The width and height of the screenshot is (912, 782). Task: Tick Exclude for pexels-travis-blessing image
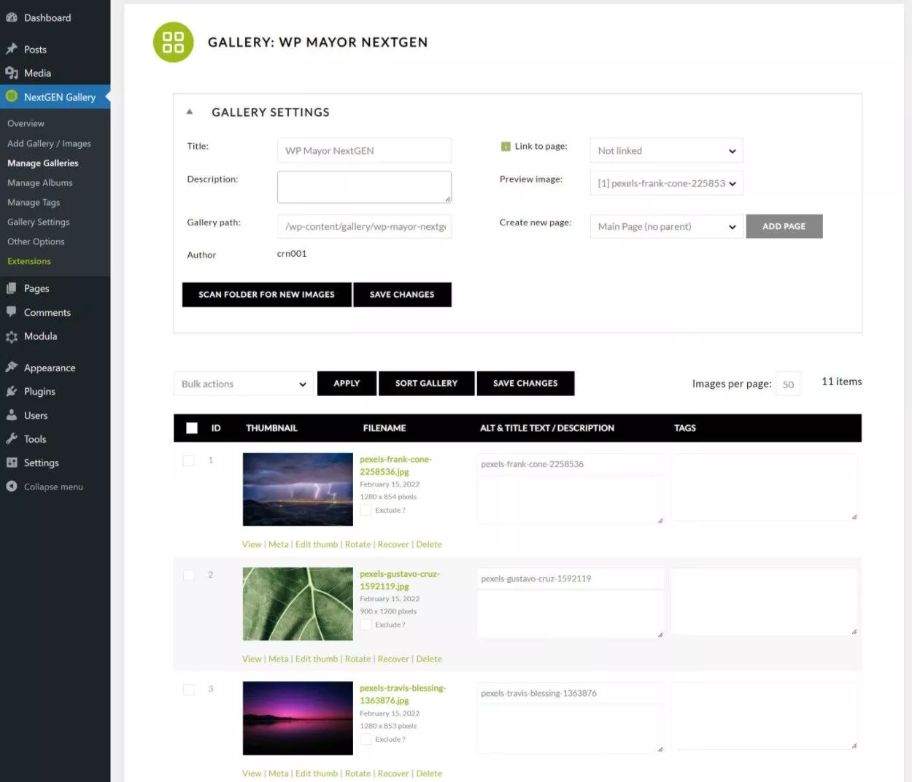tap(366, 739)
